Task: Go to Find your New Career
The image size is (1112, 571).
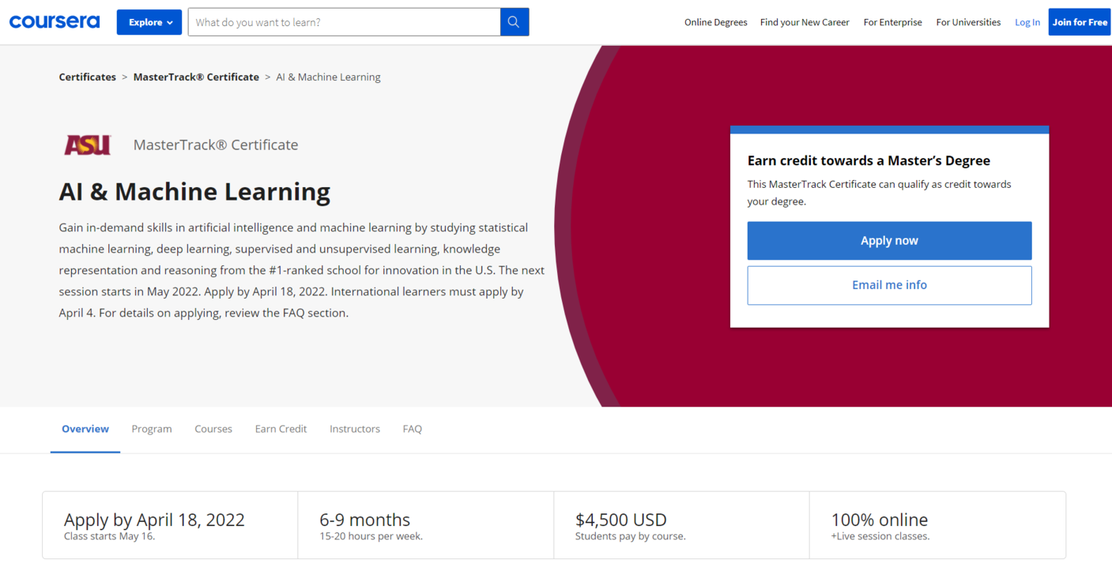Action: [805, 22]
